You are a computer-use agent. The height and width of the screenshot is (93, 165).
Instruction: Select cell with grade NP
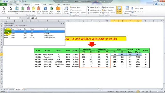coord(146,64)
